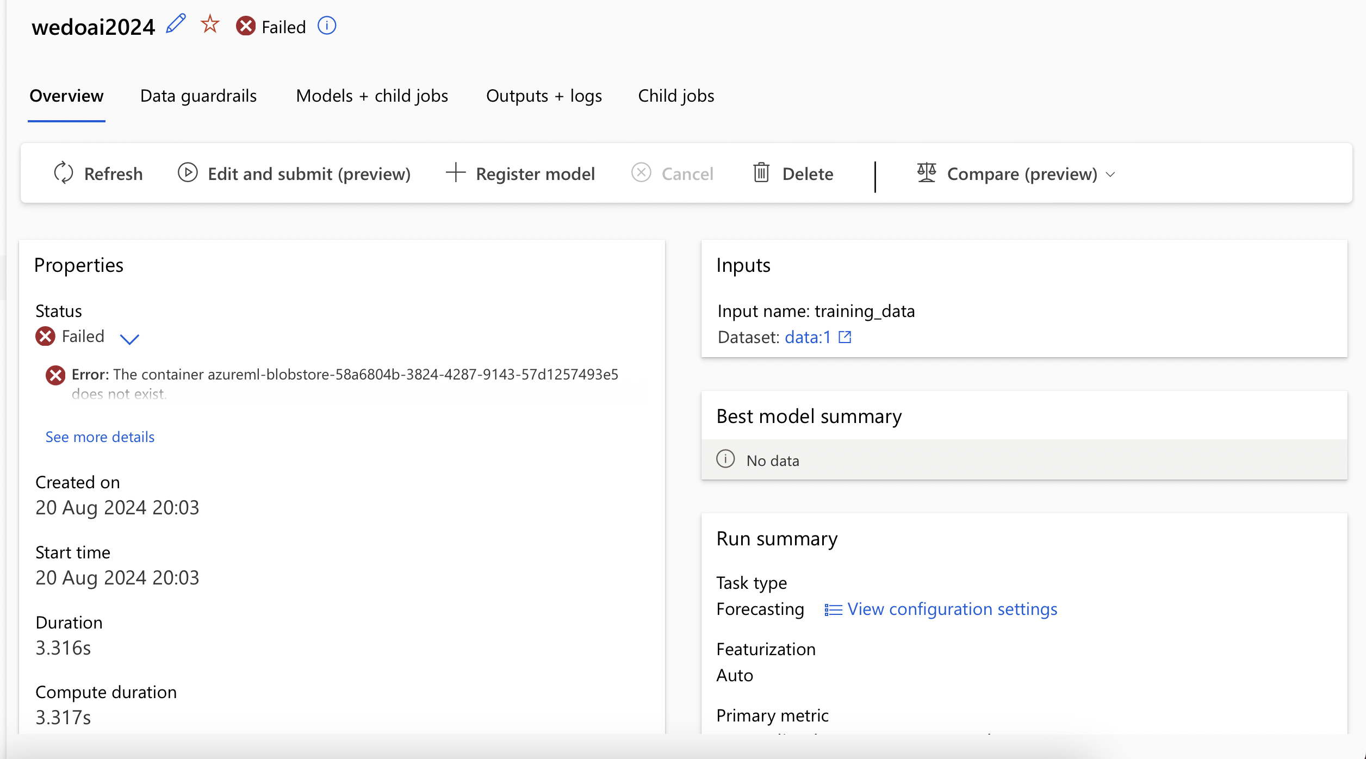Screen dimensions: 1366x759
Task: Click the Refresh circular arrows icon
Action: (63, 173)
